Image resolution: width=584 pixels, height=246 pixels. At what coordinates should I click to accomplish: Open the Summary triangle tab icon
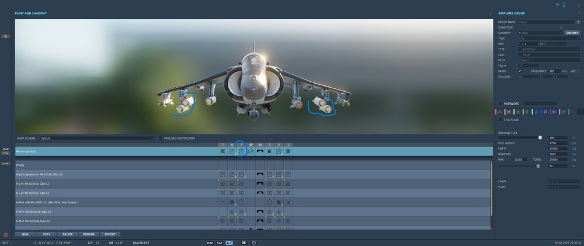tap(536, 112)
